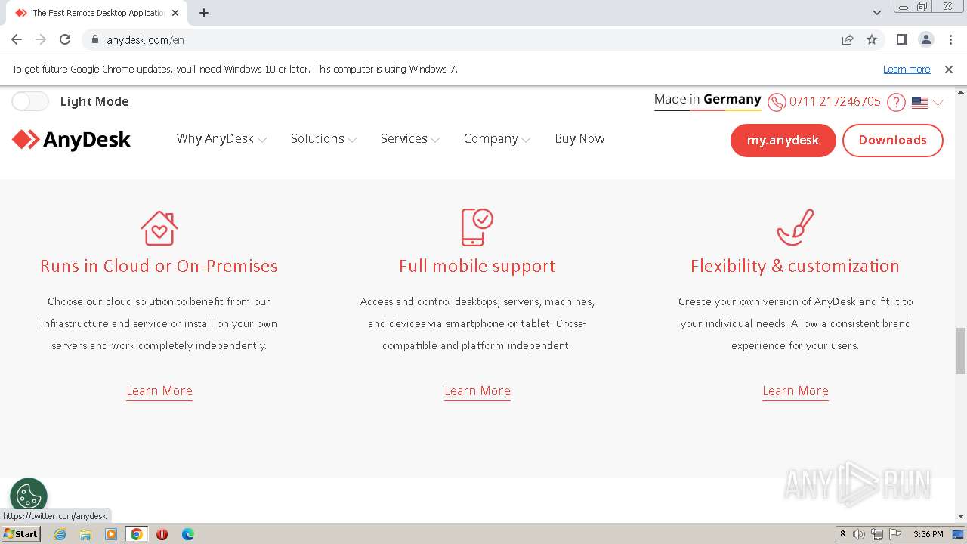Learn More about Flexibility & customization
The height and width of the screenshot is (544, 967).
(796, 391)
